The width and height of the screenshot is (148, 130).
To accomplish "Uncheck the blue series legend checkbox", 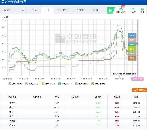I will click(x=10, y=84).
